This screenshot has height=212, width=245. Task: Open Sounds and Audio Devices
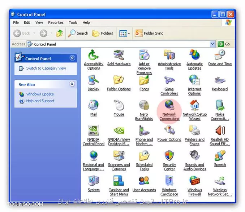195,161
